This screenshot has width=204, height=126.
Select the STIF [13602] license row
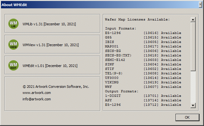pos(143,69)
